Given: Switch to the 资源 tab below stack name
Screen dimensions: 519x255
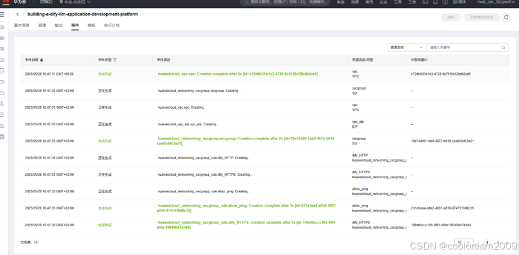Looking at the screenshot, I should [42, 25].
